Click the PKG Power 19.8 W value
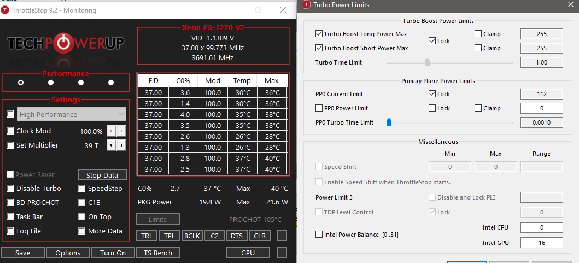The width and height of the screenshot is (579, 263). [x=211, y=202]
